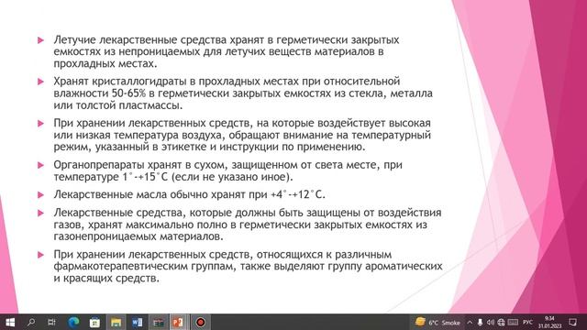
Task: Open the network globe icon
Action: point(501,322)
